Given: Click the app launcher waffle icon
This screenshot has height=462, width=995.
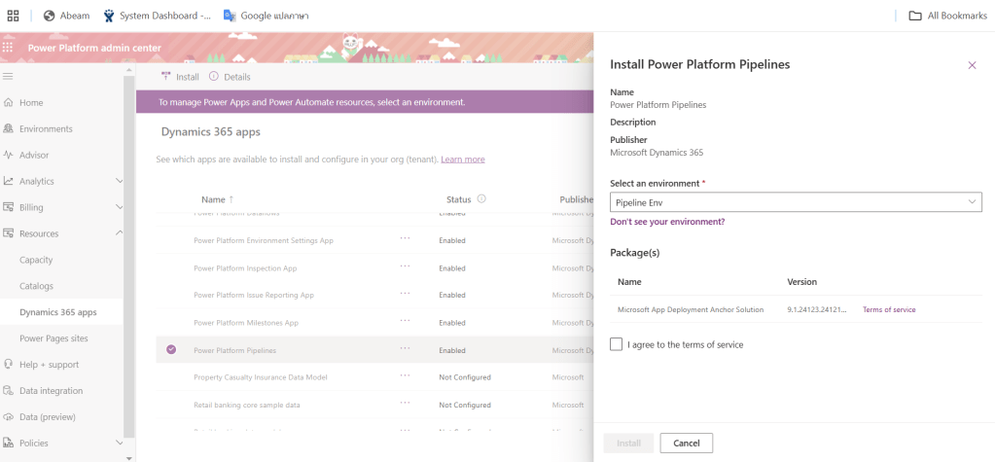Looking at the screenshot, I should click(x=9, y=47).
